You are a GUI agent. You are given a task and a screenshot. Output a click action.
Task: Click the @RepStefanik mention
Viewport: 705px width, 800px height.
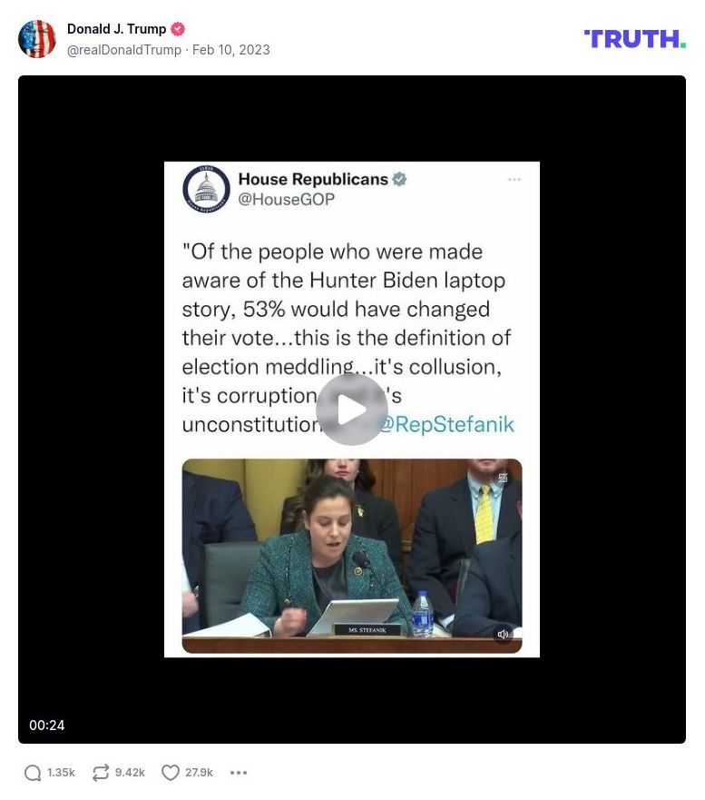[447, 424]
